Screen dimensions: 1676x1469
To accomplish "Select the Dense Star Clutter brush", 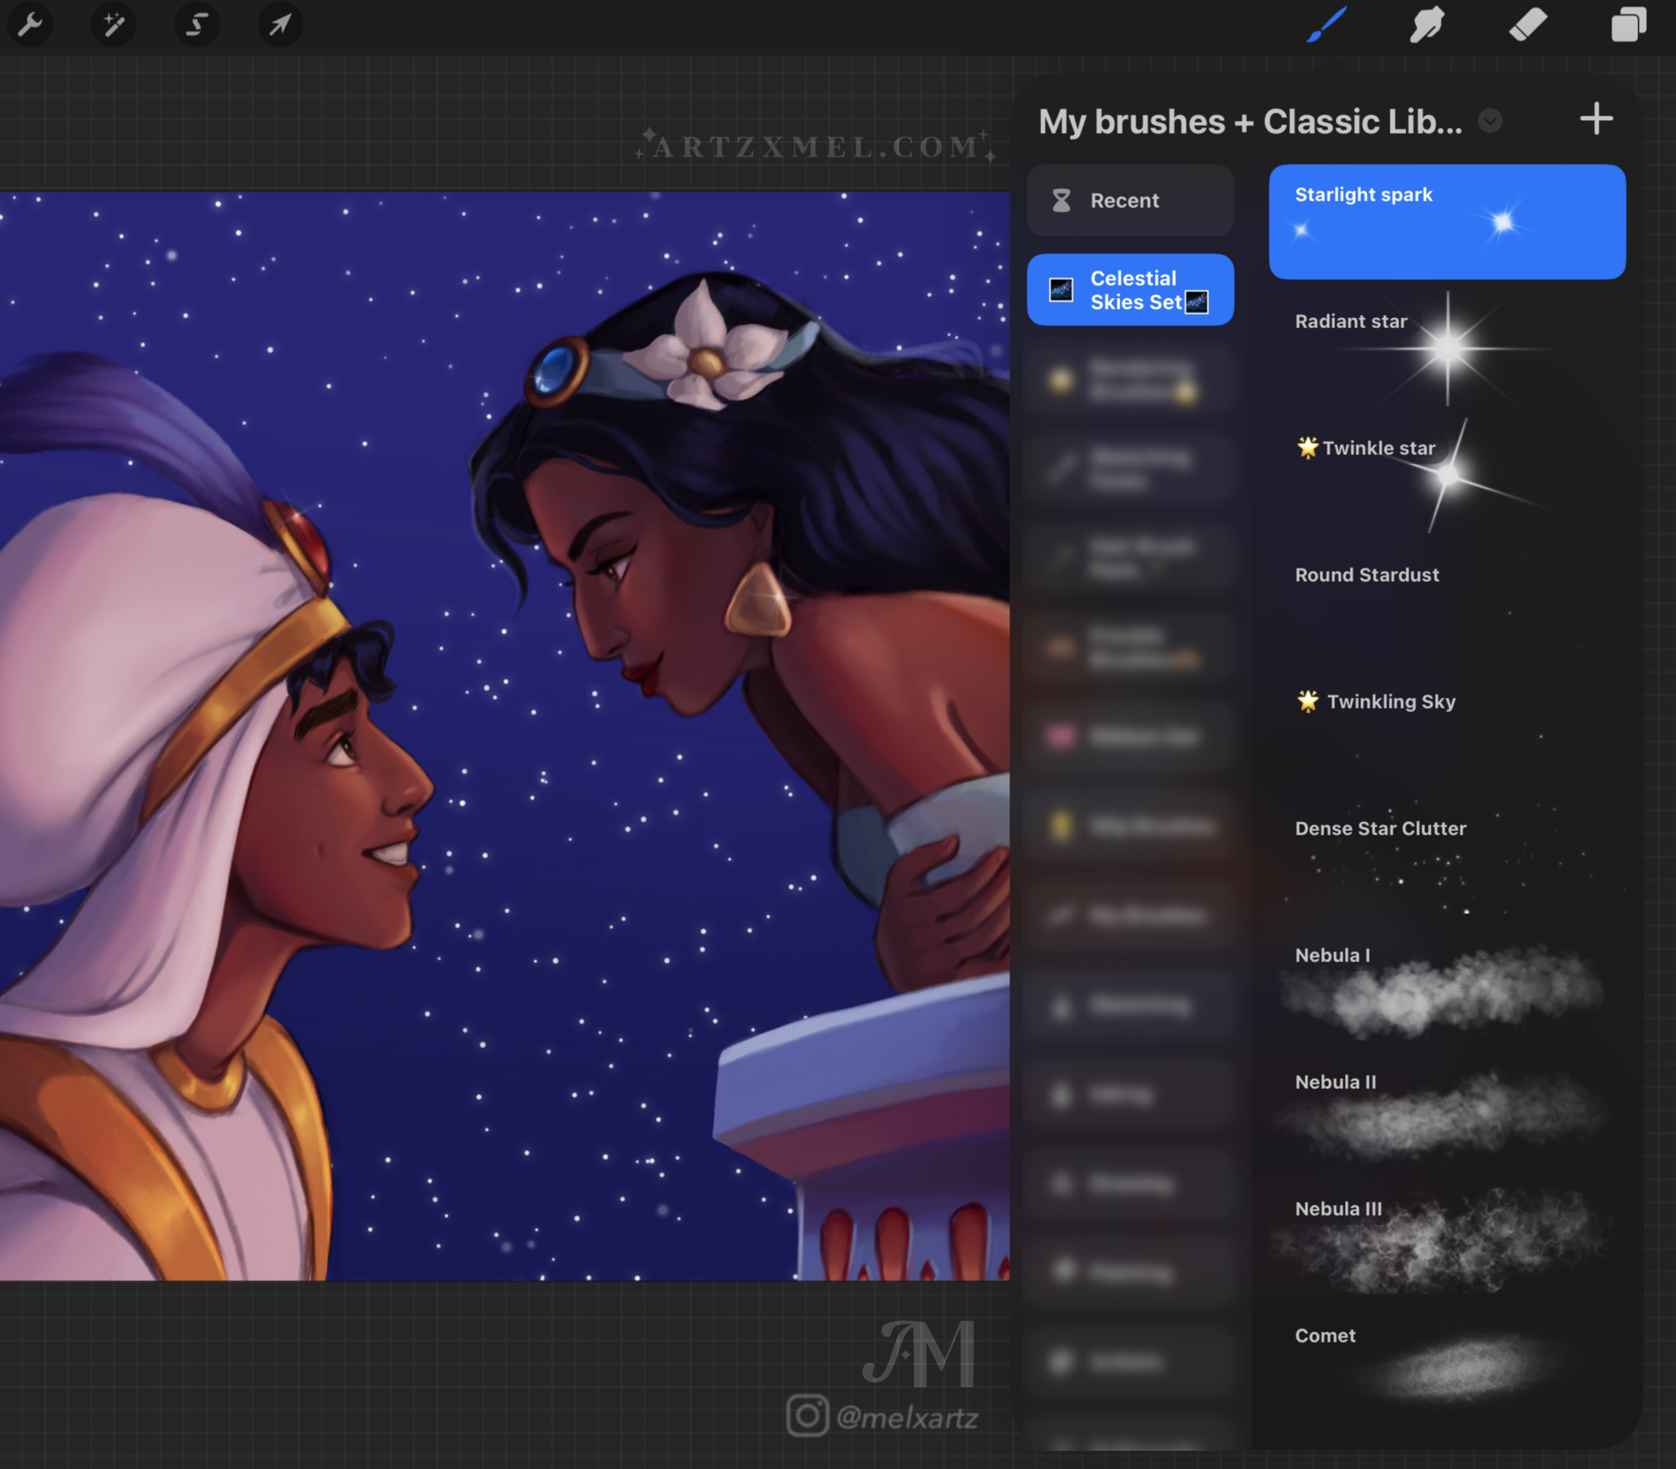I will [1447, 855].
